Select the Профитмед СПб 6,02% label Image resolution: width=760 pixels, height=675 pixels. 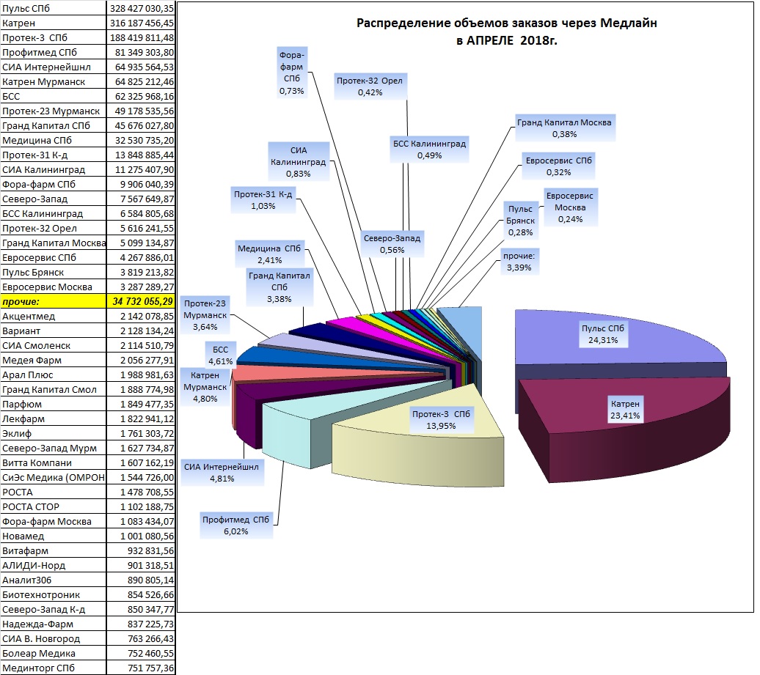[236, 525]
